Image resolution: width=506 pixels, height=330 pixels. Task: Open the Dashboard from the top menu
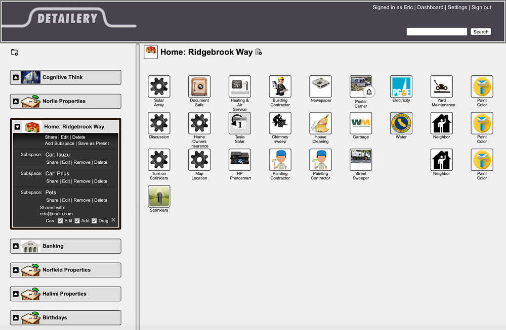pyautogui.click(x=430, y=8)
